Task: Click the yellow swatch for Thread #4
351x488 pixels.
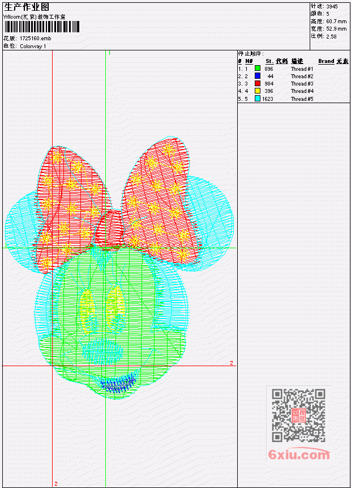Action: tap(258, 91)
